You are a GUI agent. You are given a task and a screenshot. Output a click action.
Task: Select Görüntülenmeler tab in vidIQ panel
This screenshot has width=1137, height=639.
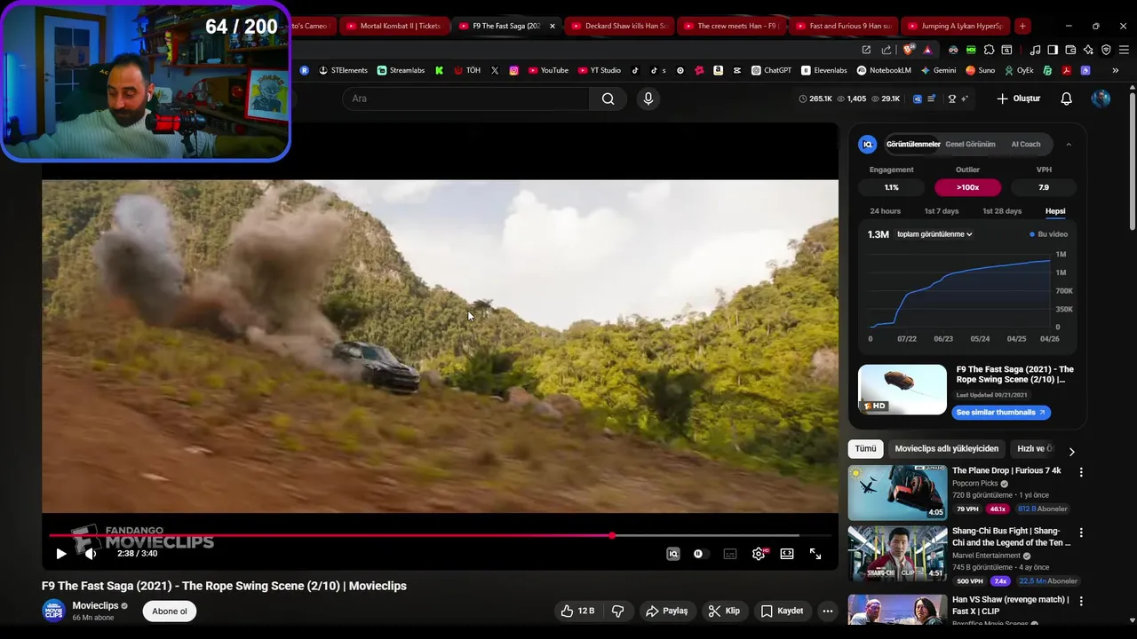pos(913,144)
